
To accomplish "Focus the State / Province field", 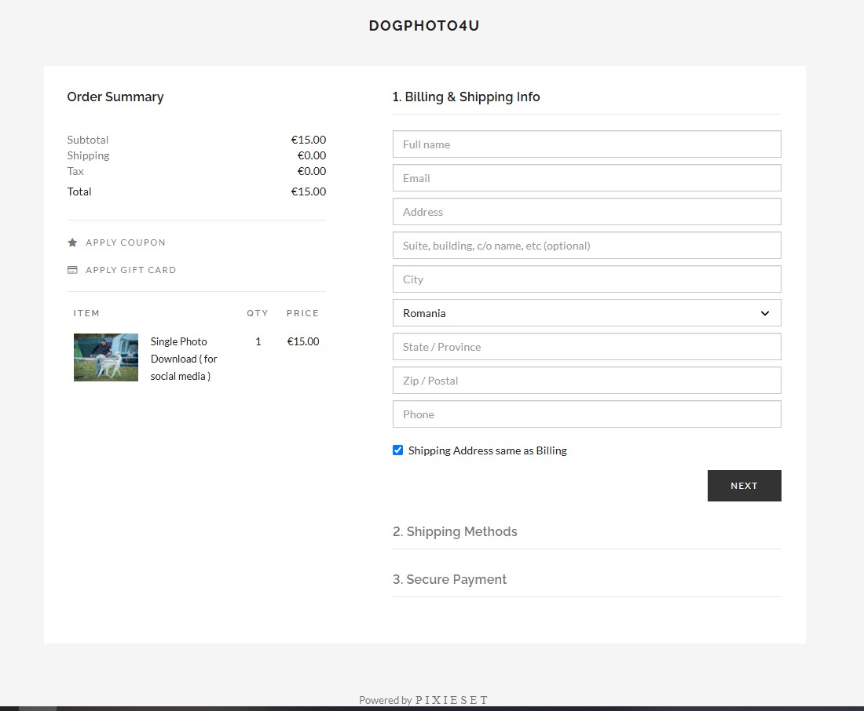I will (587, 347).
